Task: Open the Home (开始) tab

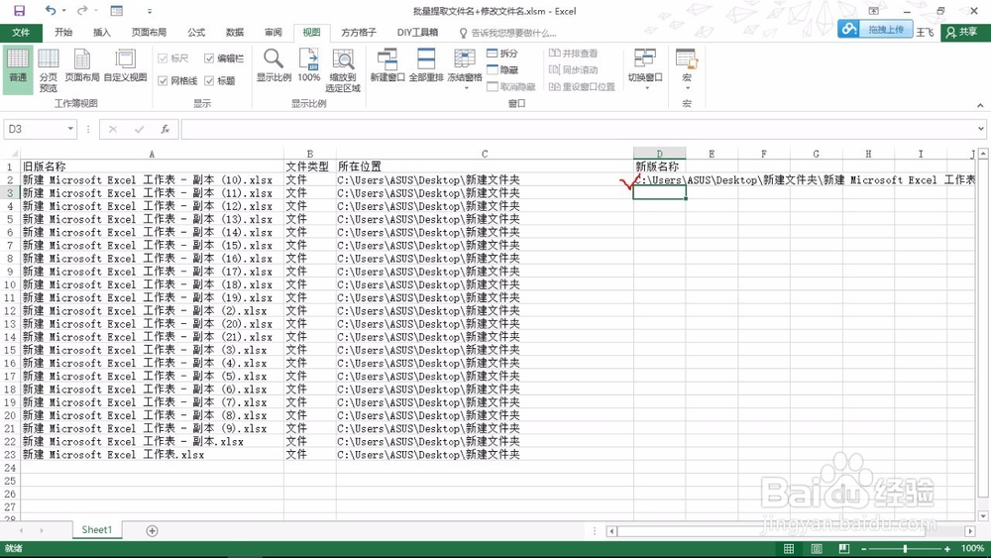Action: click(x=63, y=33)
